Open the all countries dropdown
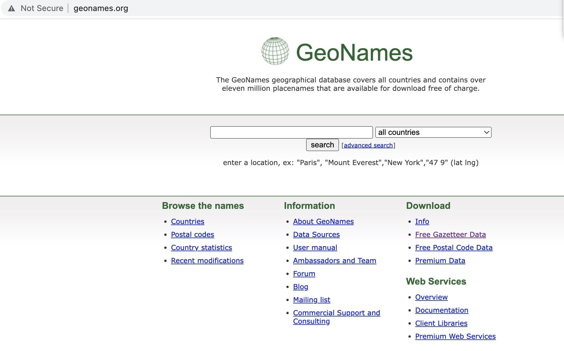 tap(433, 132)
